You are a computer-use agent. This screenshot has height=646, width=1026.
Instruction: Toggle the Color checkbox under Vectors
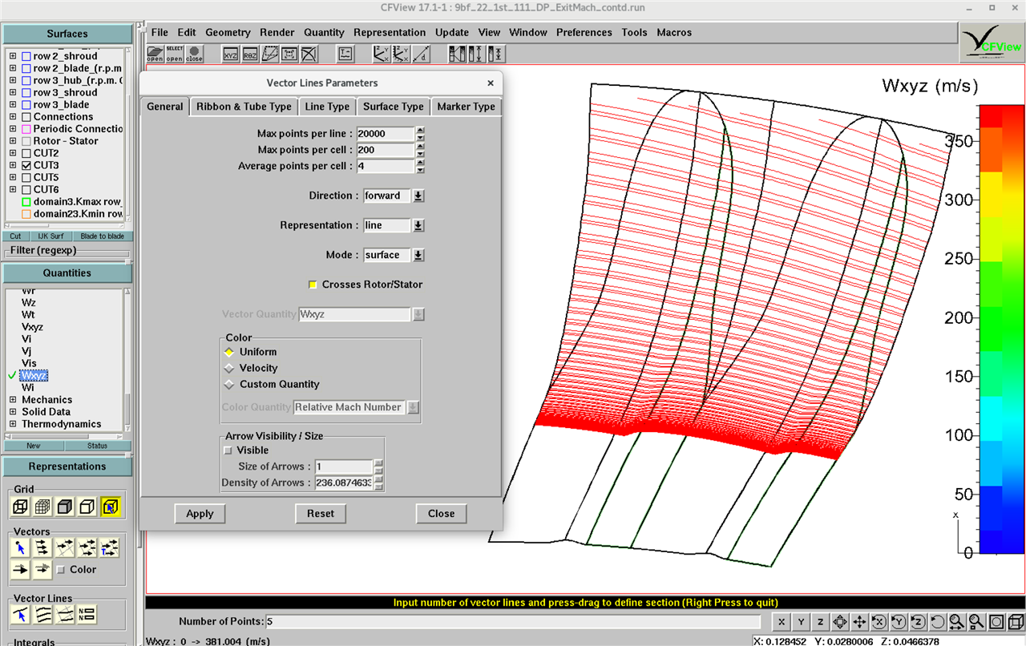click(x=61, y=570)
